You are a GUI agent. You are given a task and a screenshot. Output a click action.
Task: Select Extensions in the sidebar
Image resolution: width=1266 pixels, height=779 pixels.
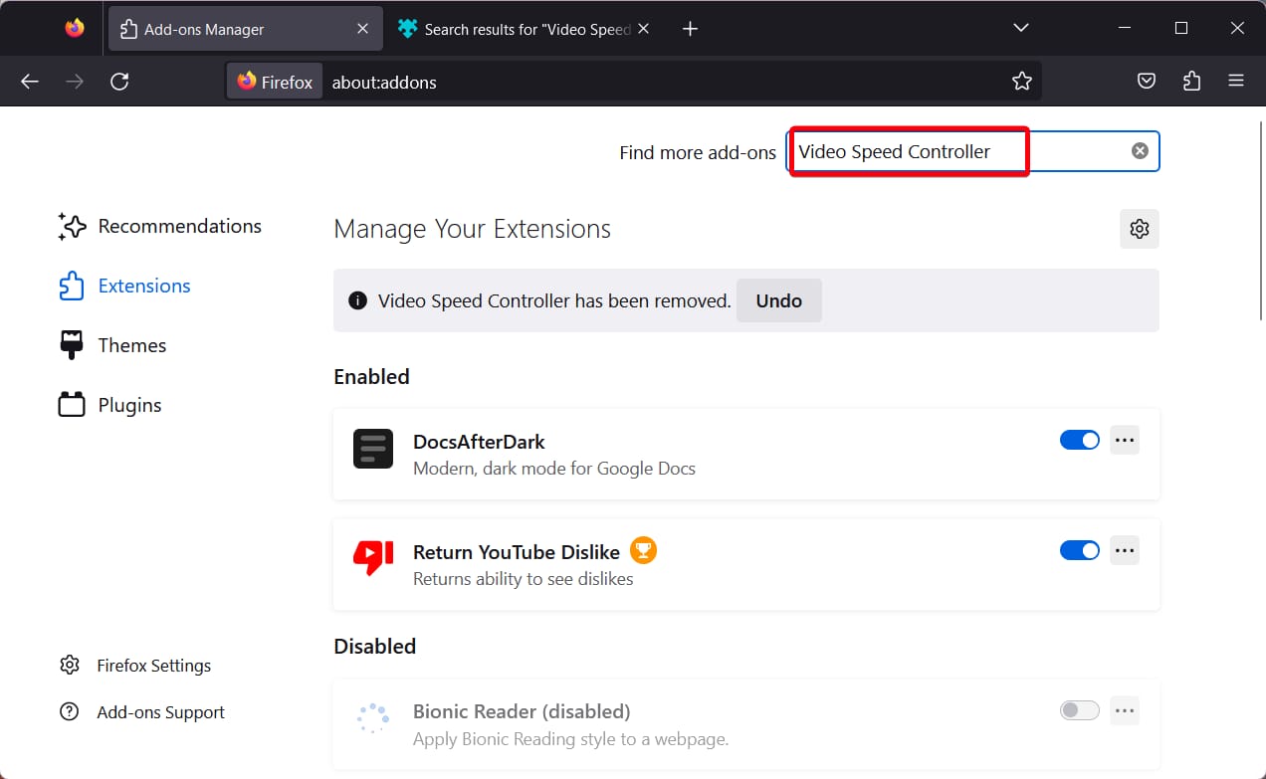124,286
